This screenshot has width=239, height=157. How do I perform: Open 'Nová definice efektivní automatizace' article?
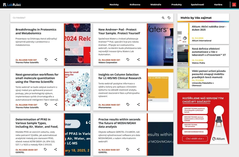pos(209,52)
